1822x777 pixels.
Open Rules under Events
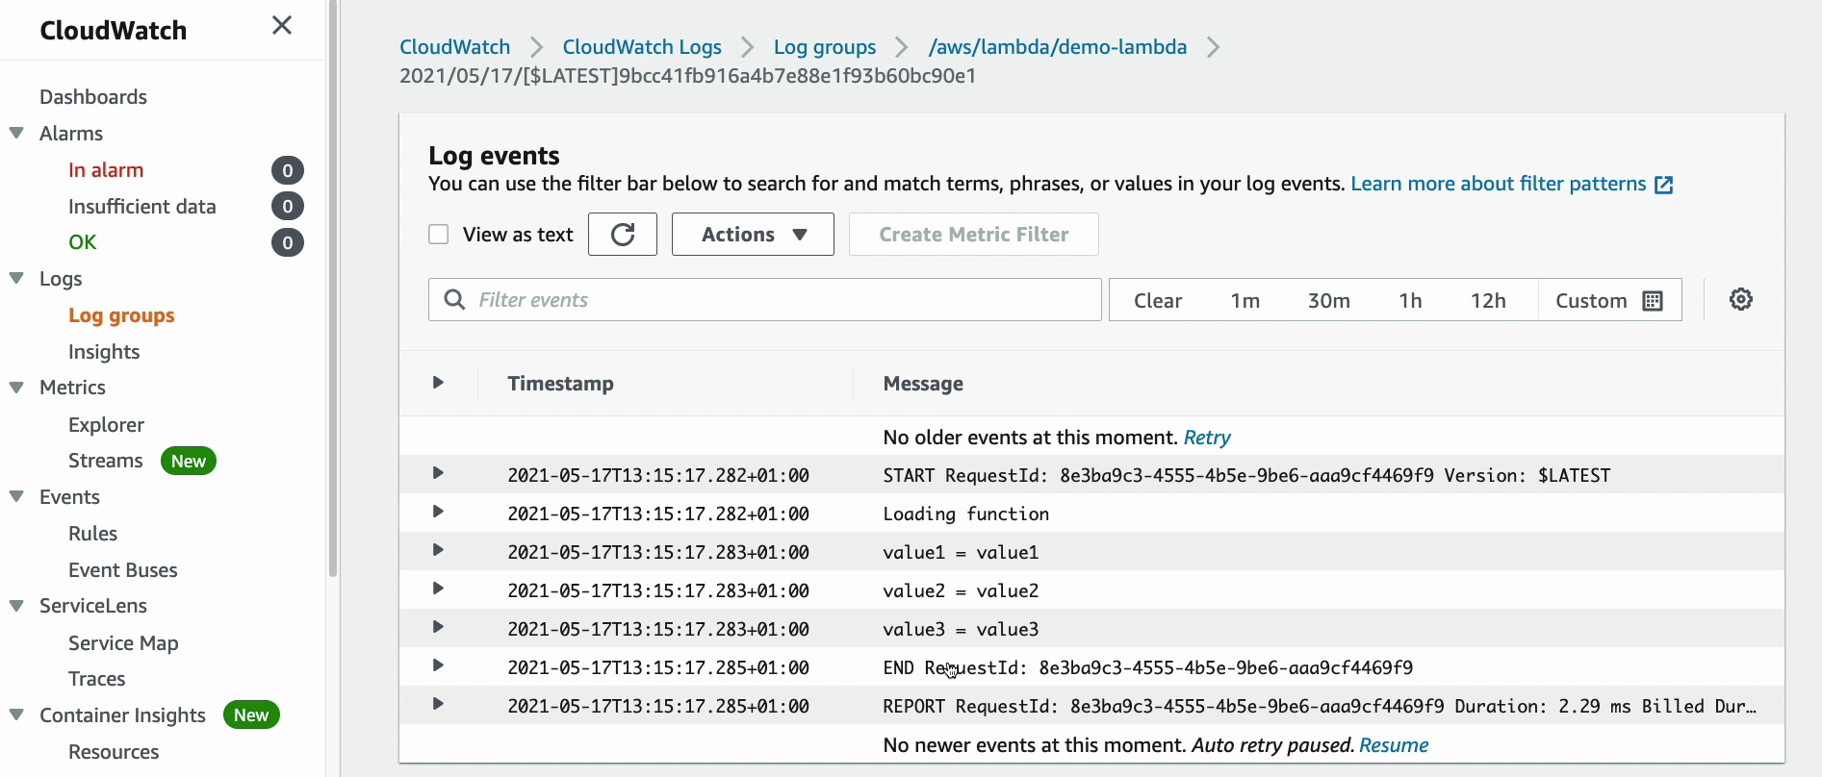click(92, 534)
